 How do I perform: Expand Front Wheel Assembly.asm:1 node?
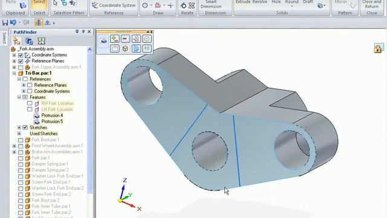(x=14, y=146)
